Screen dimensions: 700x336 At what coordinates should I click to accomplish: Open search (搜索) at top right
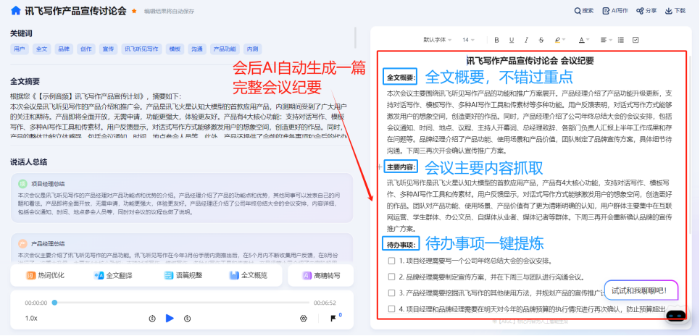584,11
